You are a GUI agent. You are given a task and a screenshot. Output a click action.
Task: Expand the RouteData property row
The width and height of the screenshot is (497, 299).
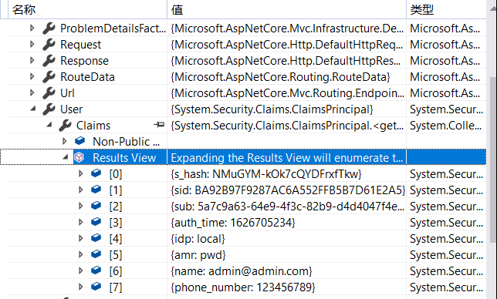pyautogui.click(x=32, y=76)
